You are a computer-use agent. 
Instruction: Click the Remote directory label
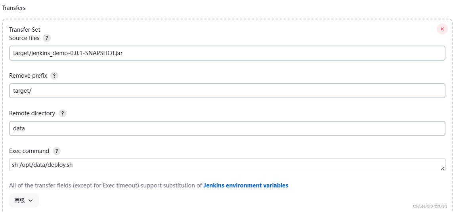[32, 113]
